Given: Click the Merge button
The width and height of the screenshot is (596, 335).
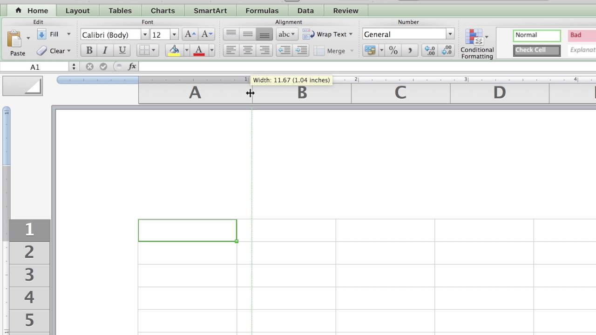Looking at the screenshot, I should click(330, 51).
